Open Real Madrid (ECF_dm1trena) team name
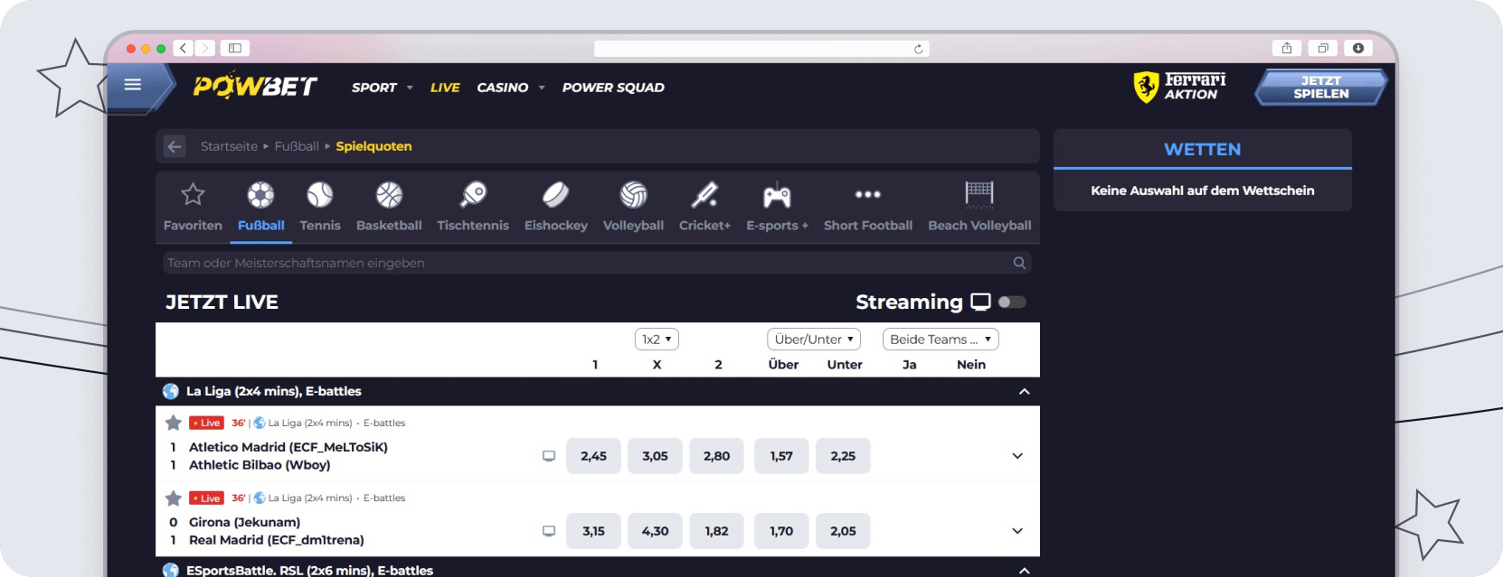Image resolution: width=1503 pixels, height=577 pixels. pyautogui.click(x=277, y=540)
